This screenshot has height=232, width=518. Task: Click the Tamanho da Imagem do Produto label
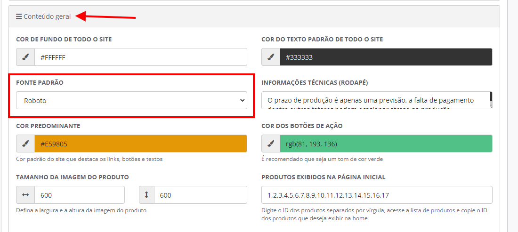click(x=73, y=177)
